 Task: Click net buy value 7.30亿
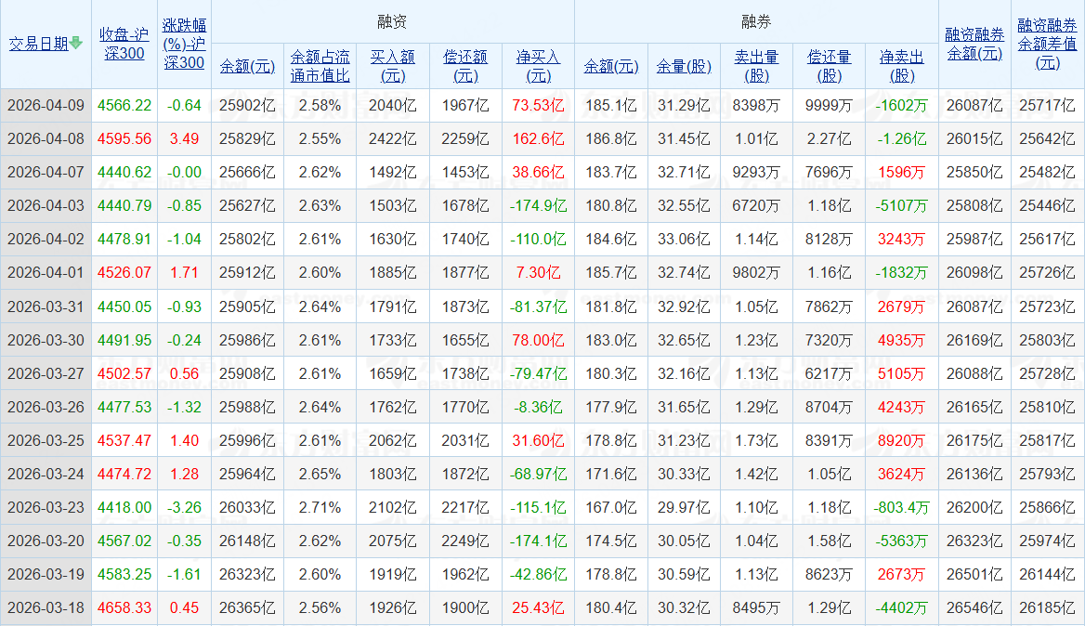539,272
